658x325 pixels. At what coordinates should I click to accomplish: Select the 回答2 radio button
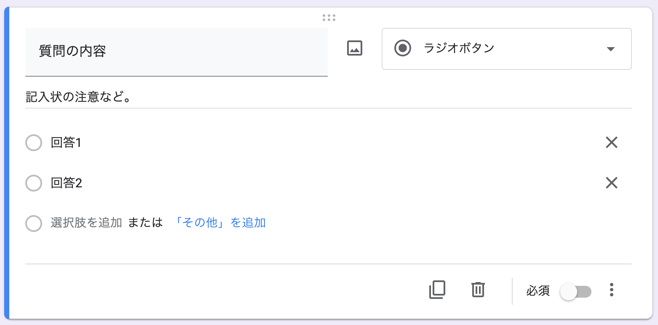34,183
